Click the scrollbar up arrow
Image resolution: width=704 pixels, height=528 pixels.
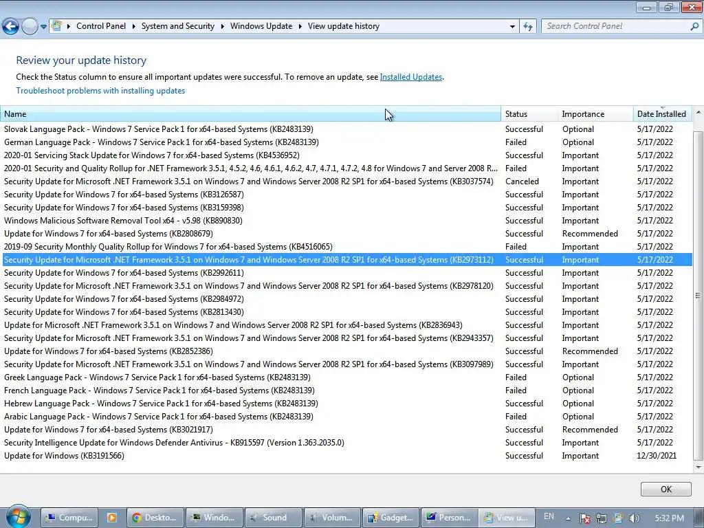(698, 112)
